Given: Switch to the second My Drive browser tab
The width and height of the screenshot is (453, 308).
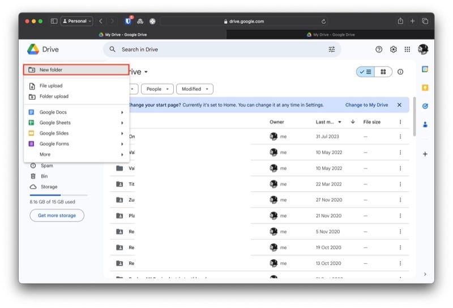Looking at the screenshot, I should (x=330, y=35).
